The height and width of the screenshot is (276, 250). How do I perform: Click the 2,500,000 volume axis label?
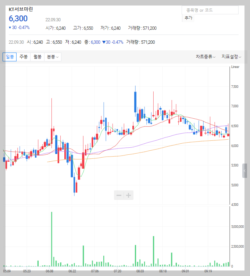pyautogui.click(x=238, y=247)
